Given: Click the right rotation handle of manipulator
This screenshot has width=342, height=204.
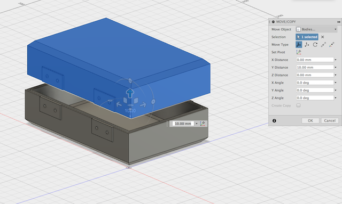Looking at the screenshot, I should [x=153, y=101].
